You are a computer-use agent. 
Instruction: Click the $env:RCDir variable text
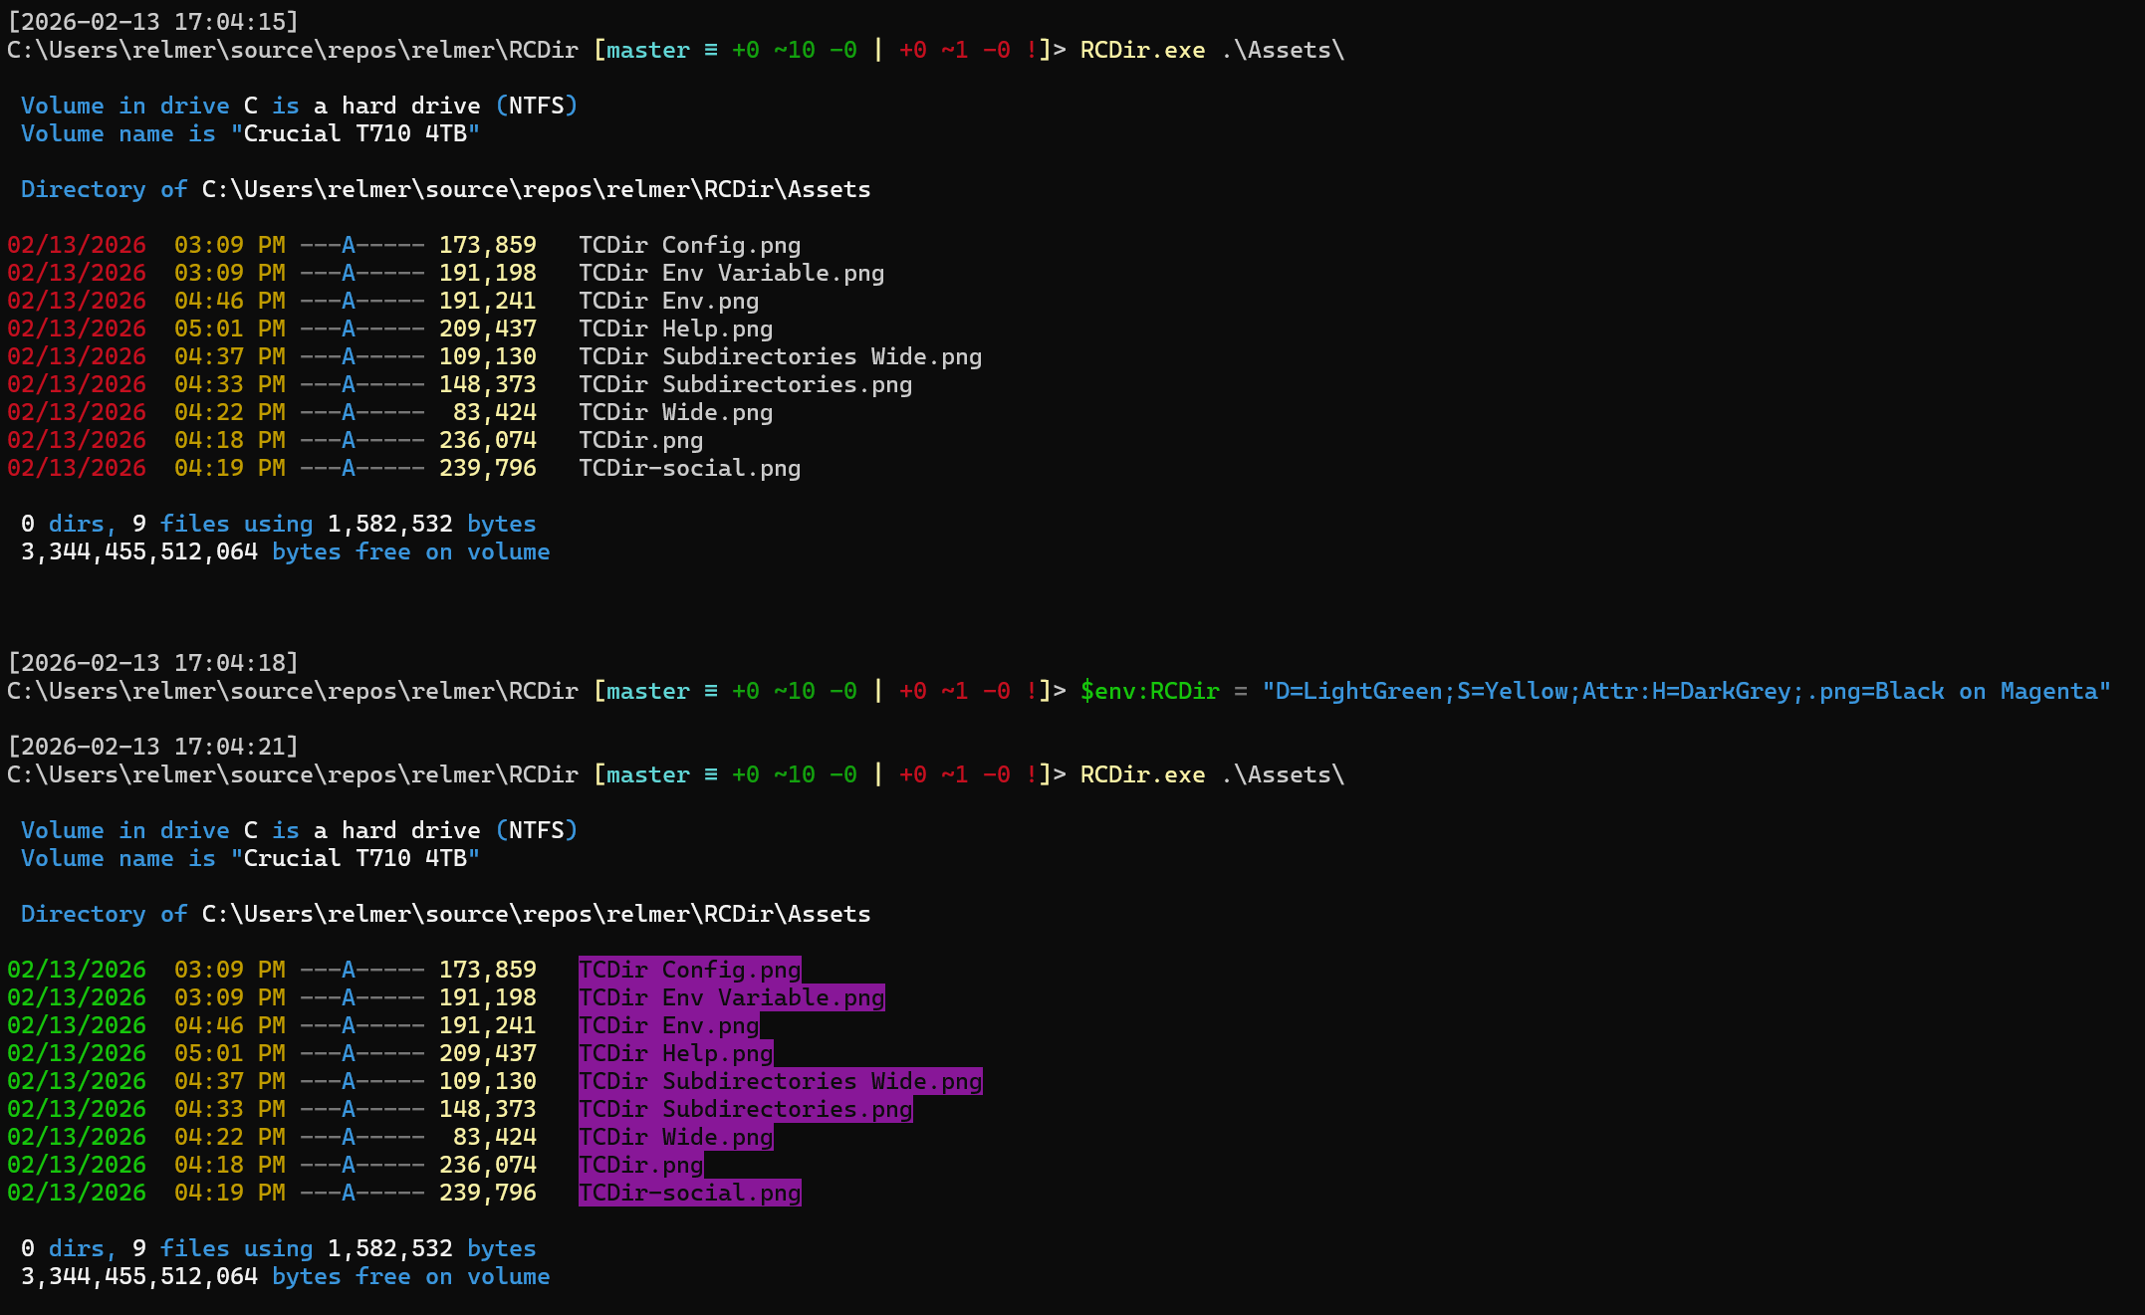[1149, 691]
